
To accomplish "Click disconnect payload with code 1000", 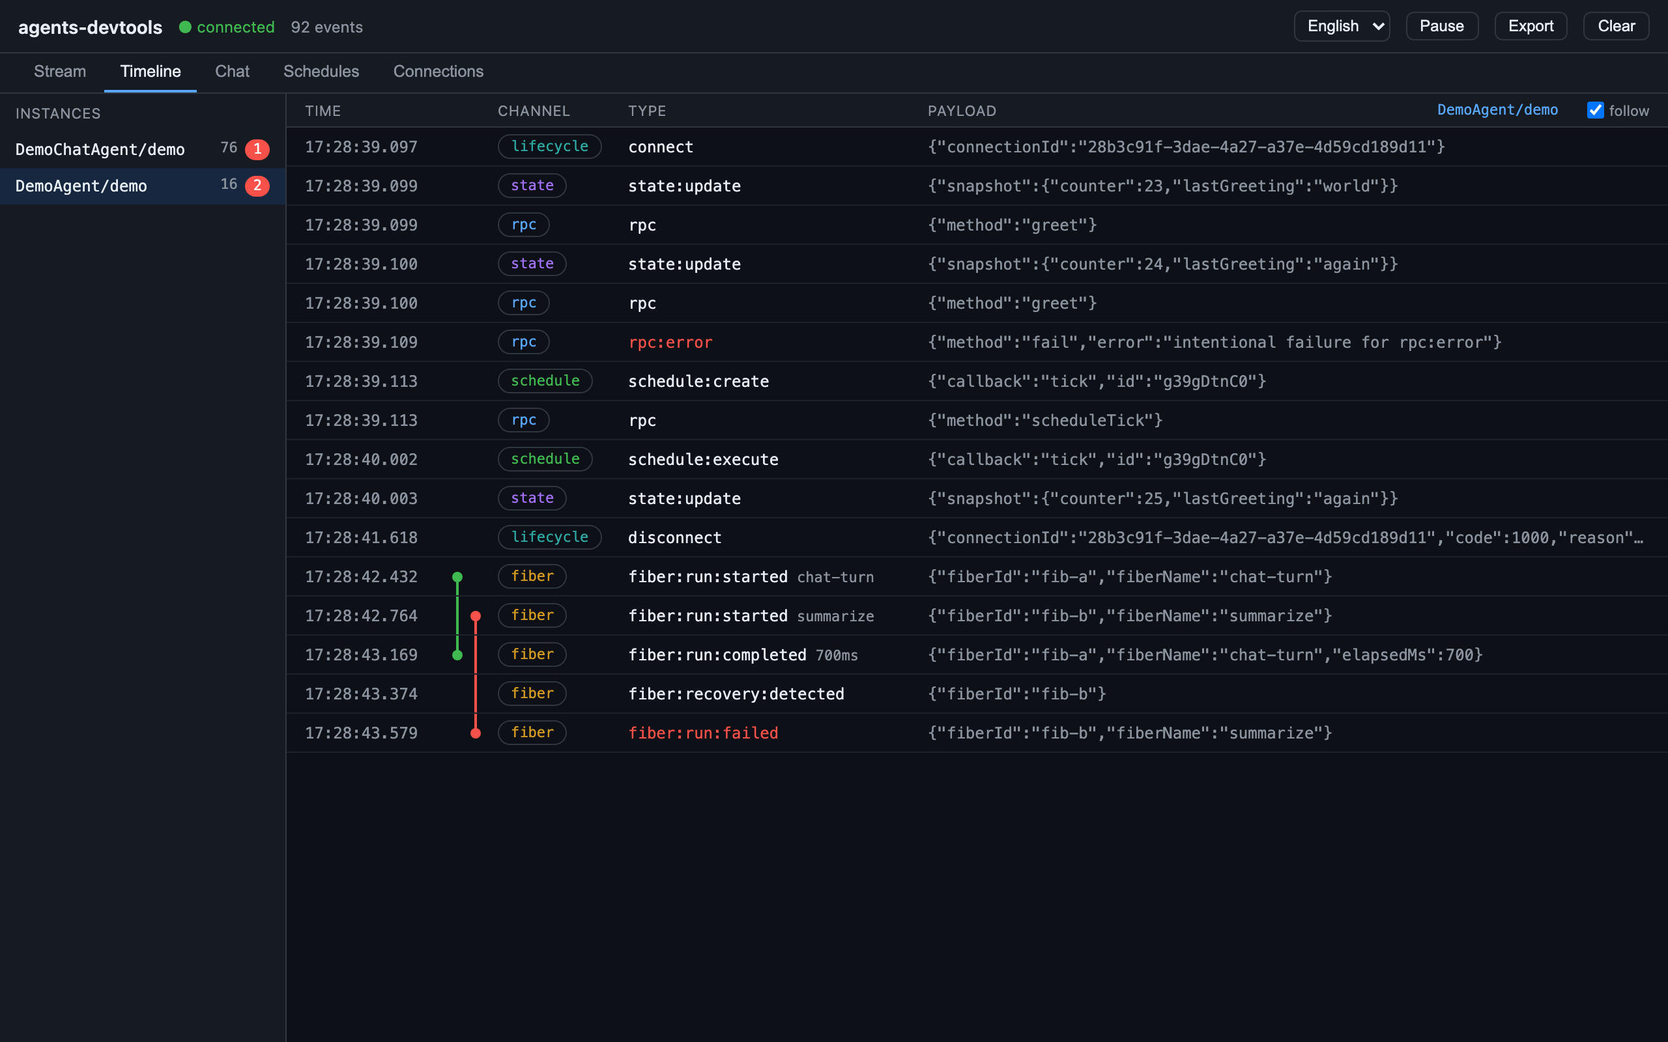I will [1286, 537].
